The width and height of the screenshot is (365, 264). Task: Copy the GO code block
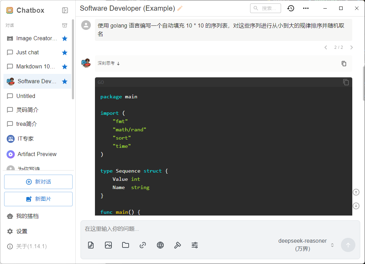(x=346, y=82)
